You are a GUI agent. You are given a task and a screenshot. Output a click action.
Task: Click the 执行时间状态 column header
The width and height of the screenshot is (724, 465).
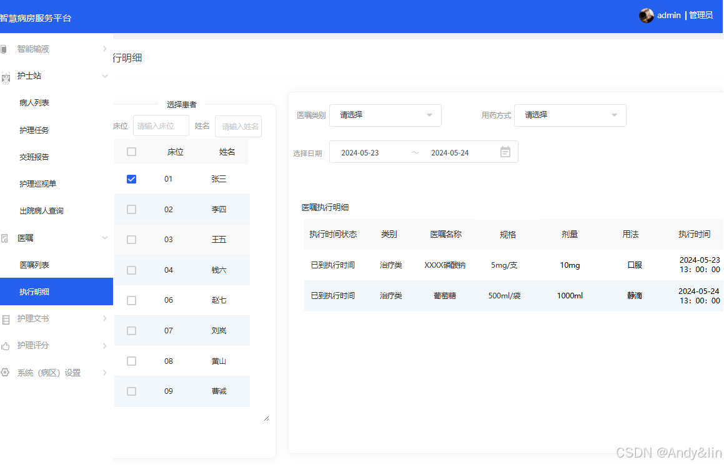[x=333, y=234]
